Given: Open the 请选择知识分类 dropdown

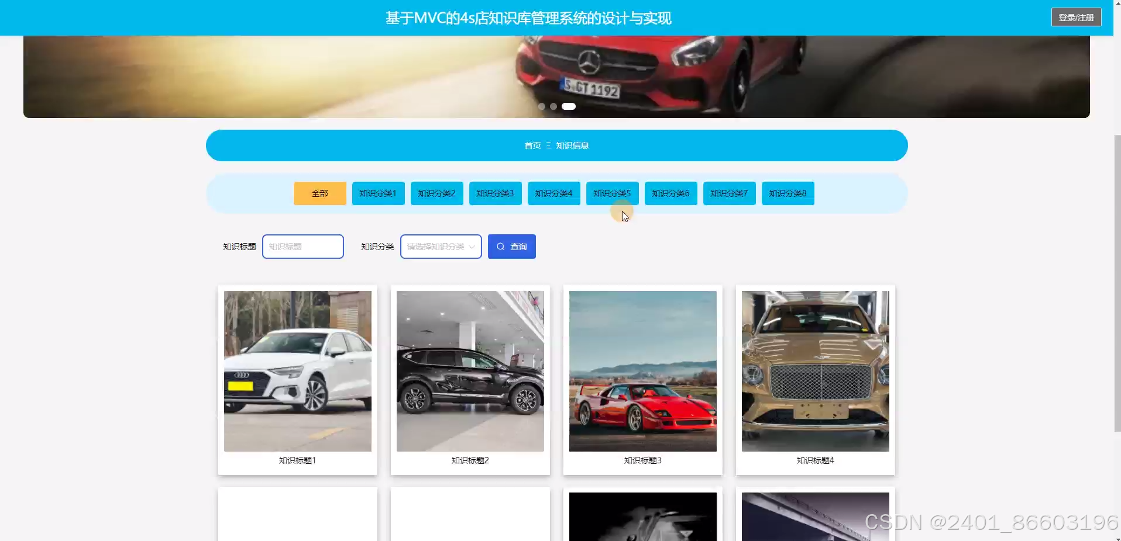Looking at the screenshot, I should (441, 247).
